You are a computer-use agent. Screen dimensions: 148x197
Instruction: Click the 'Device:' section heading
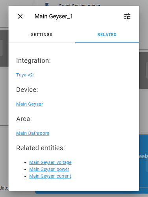click(x=27, y=90)
